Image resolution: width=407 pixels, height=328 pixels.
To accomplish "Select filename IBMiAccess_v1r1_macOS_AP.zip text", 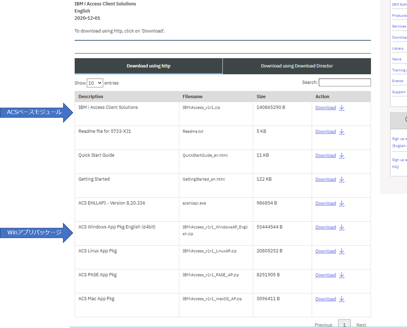I will (x=212, y=299).
